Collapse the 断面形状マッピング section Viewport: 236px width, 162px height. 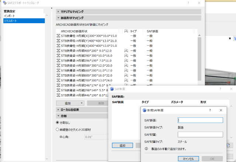58,18
